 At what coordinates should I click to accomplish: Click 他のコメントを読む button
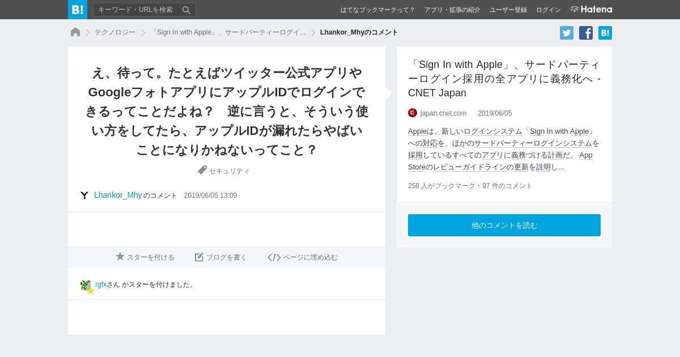pos(504,225)
